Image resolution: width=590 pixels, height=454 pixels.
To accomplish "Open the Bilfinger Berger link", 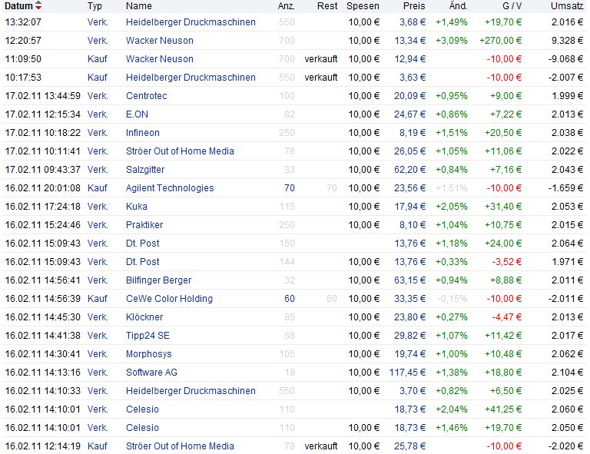I will [x=158, y=280].
